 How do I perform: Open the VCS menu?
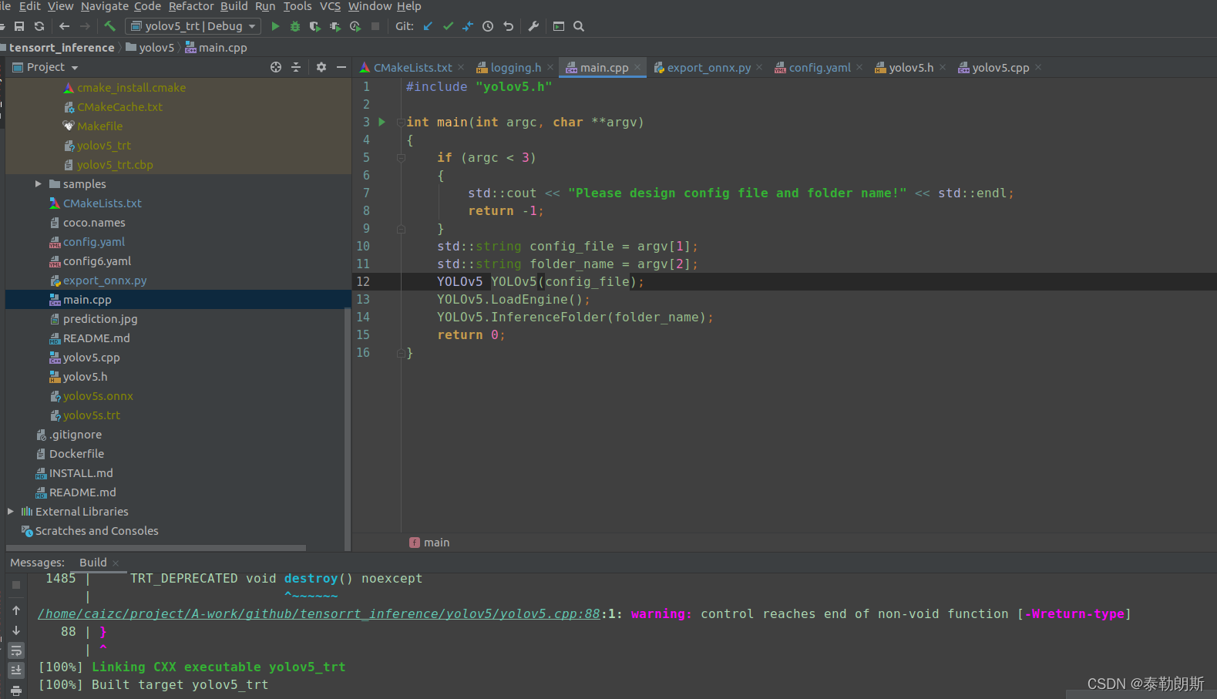[x=330, y=6]
